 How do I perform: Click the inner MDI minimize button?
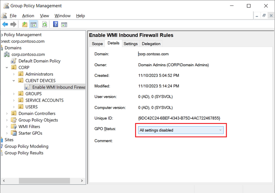click(x=257, y=16)
